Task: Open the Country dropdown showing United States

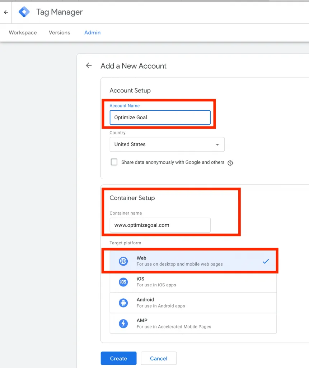Action: coord(167,144)
